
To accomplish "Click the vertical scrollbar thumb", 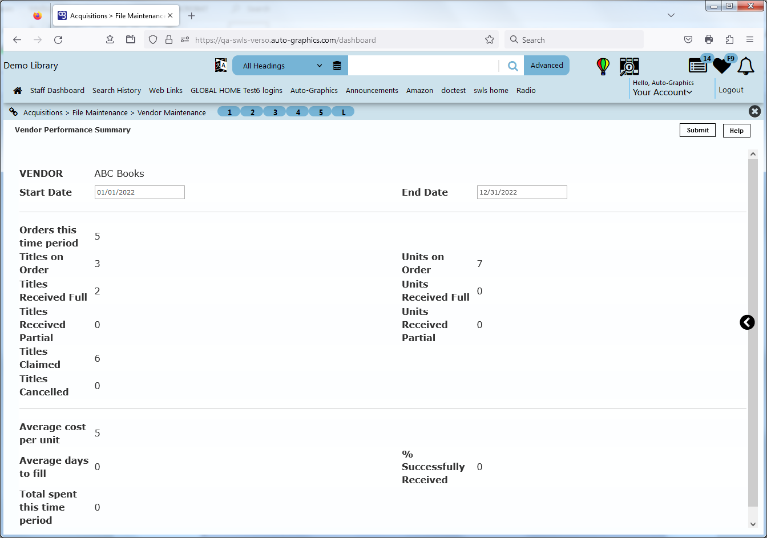I will 753,332.
